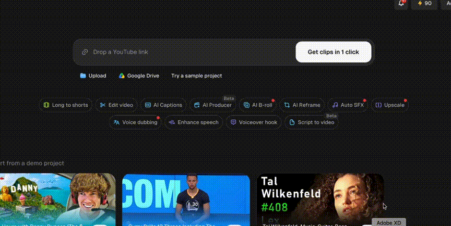
Task: Click the music note Auto SFX icon
Action: pos(335,105)
